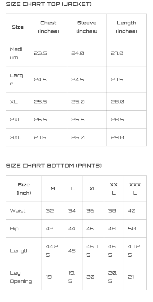Click the Size (inch) header cell
The image size is (153, 302).
pyautogui.click(x=24, y=189)
